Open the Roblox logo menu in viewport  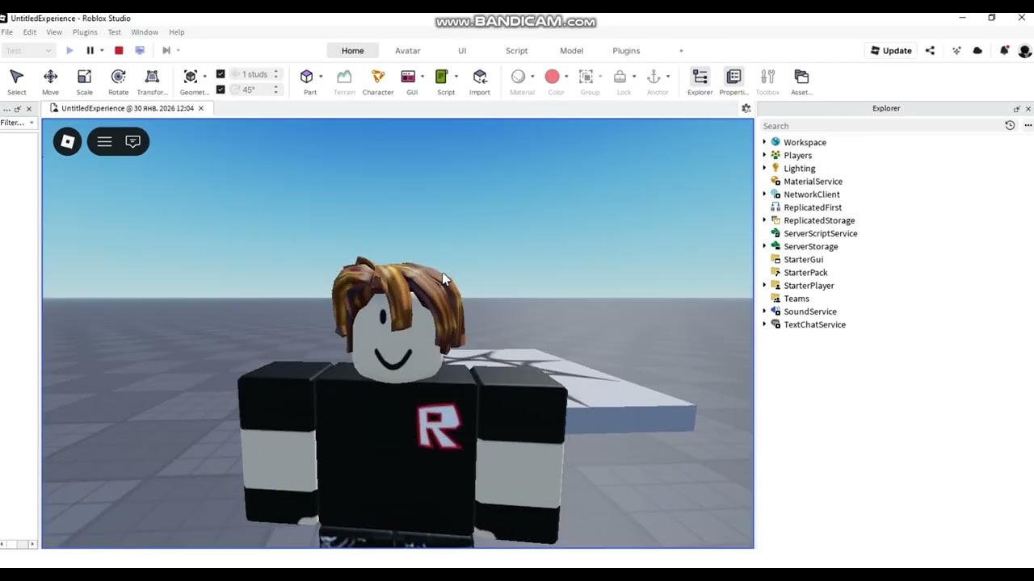tap(68, 142)
